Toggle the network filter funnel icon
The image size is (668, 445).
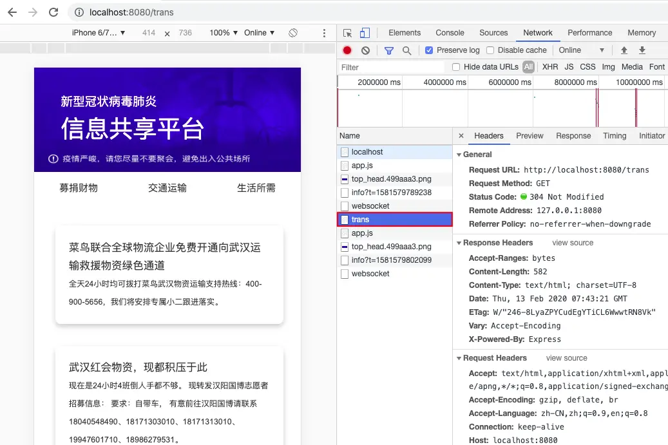[389, 51]
